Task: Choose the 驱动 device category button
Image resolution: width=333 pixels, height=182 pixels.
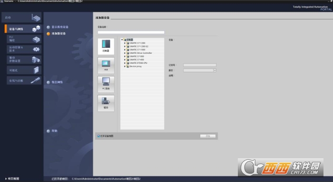Action: [x=106, y=103]
